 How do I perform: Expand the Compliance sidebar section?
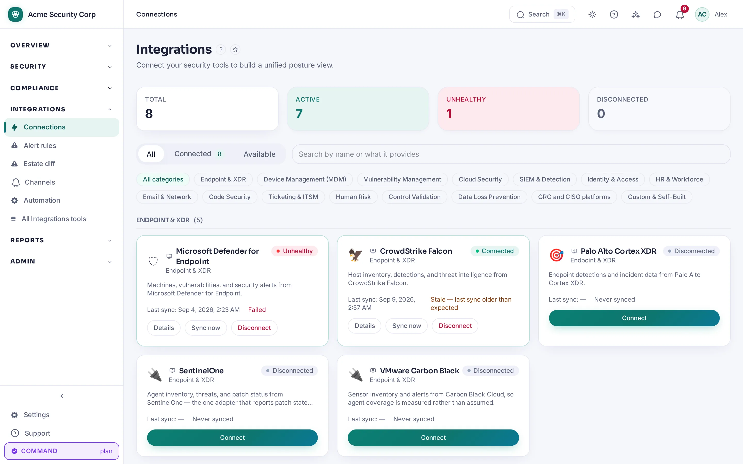[62, 88]
